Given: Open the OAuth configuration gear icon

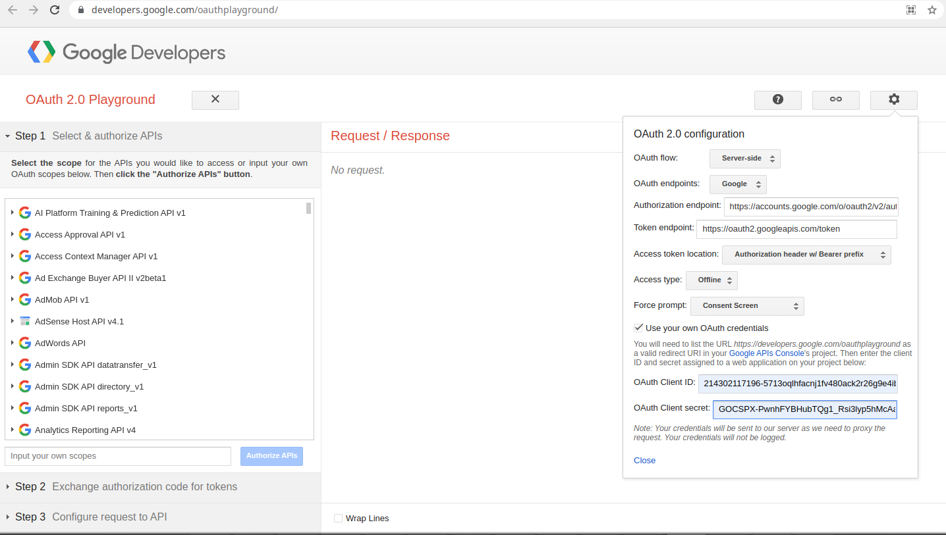Looking at the screenshot, I should click(x=893, y=99).
